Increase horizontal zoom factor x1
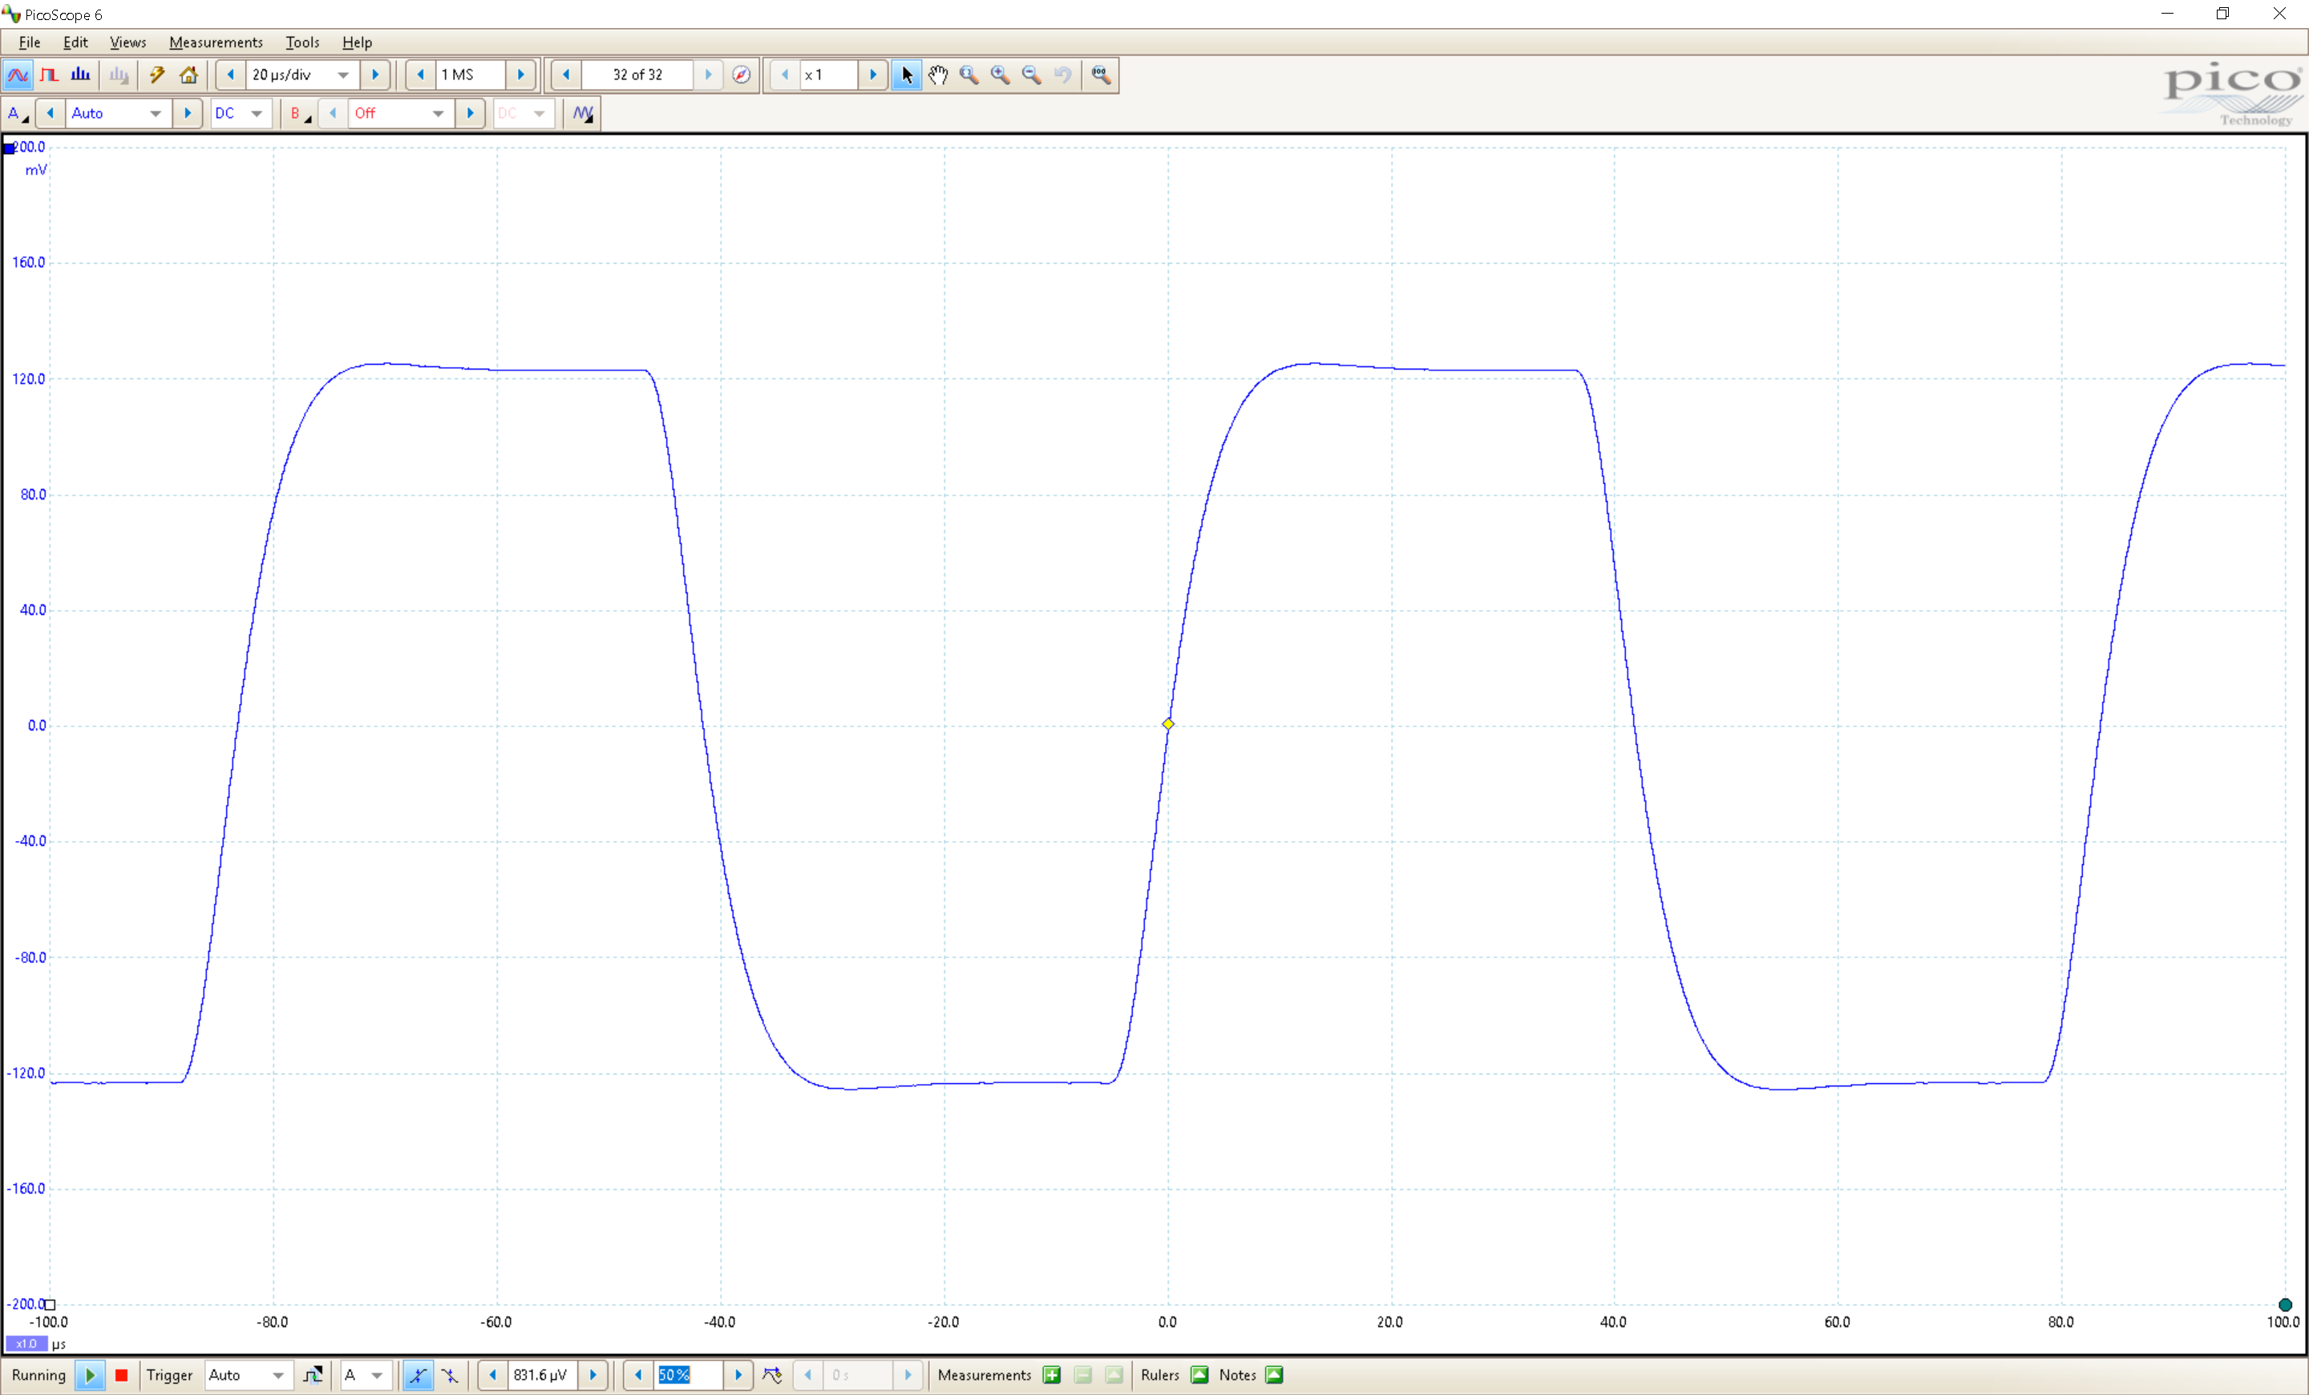 click(872, 75)
